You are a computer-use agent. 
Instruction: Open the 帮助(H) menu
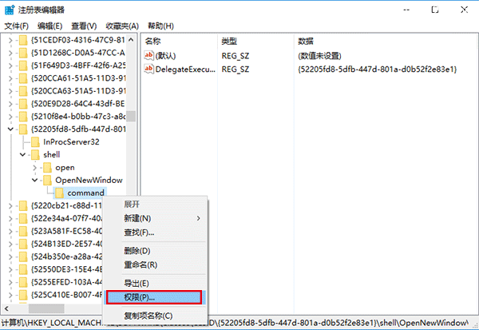(160, 26)
